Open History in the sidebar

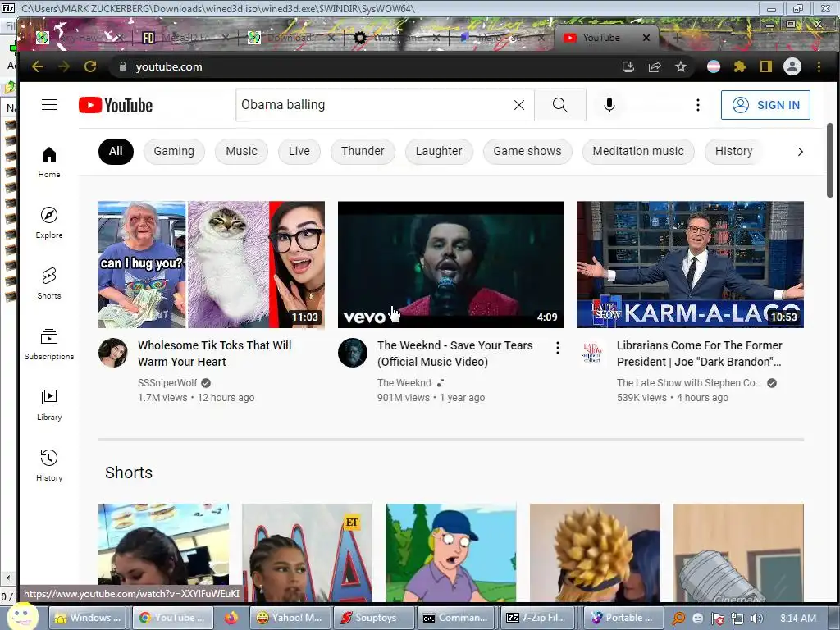49,465
